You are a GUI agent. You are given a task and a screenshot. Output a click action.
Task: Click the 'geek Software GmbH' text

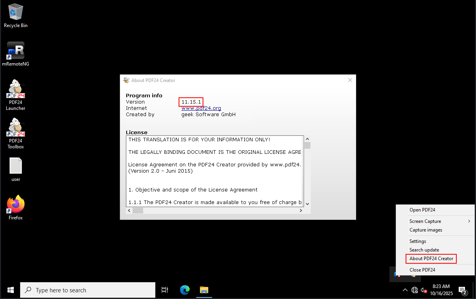pyautogui.click(x=208, y=115)
